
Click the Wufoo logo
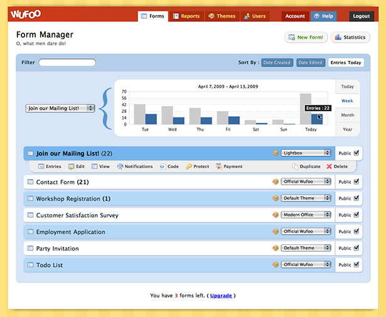pyautogui.click(x=26, y=14)
